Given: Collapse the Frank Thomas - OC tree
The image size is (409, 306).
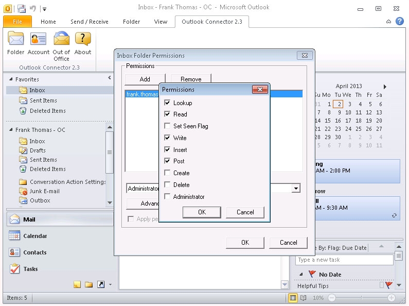Looking at the screenshot, I should point(11,129).
